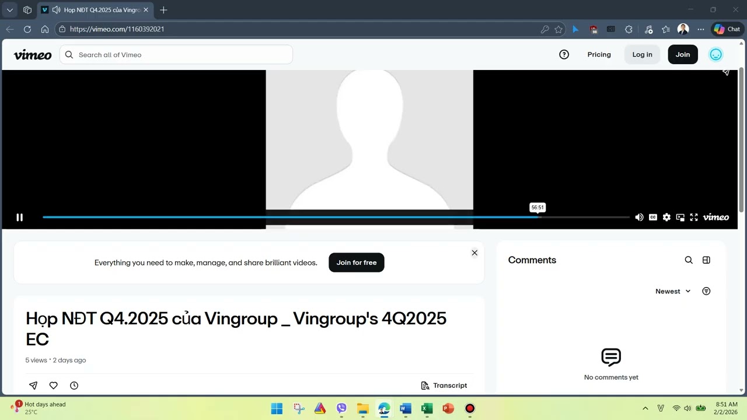Click Join for free button

point(357,262)
